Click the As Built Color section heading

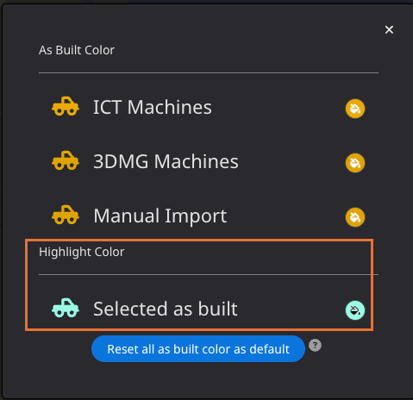tap(77, 50)
